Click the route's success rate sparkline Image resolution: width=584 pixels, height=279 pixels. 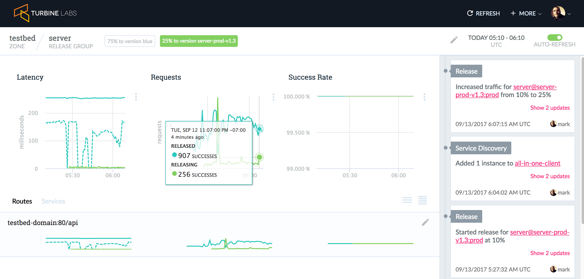[370, 243]
